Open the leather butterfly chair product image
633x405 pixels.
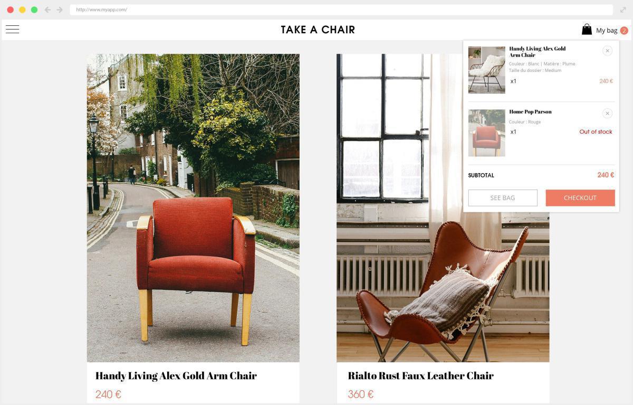click(443, 208)
